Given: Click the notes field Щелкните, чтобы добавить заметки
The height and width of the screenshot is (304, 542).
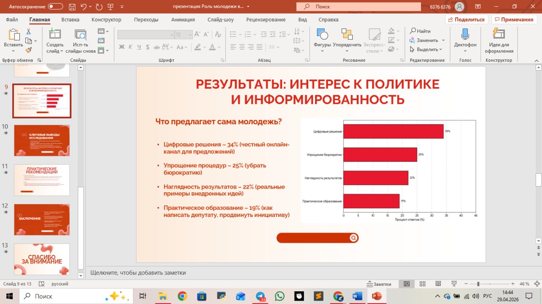Looking at the screenshot, I should pyautogui.click(x=138, y=273).
